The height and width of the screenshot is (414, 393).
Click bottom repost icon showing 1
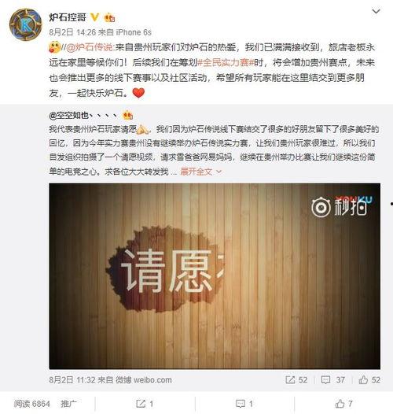(145, 404)
